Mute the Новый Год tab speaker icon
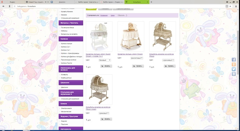 click(46, 2)
